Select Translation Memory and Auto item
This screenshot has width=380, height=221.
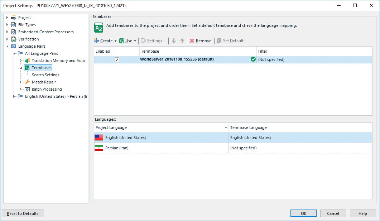[x=58, y=61]
